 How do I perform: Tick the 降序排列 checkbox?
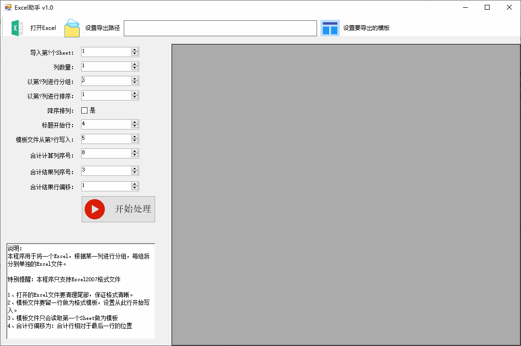pos(85,110)
